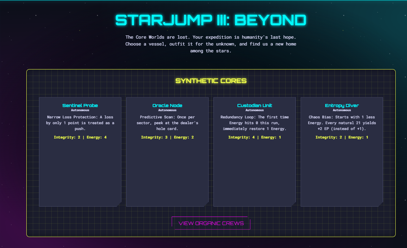407x248 pixels.
Task: Click Custodian Unit Integrity 4 Energy 1 stats
Action: click(255, 137)
